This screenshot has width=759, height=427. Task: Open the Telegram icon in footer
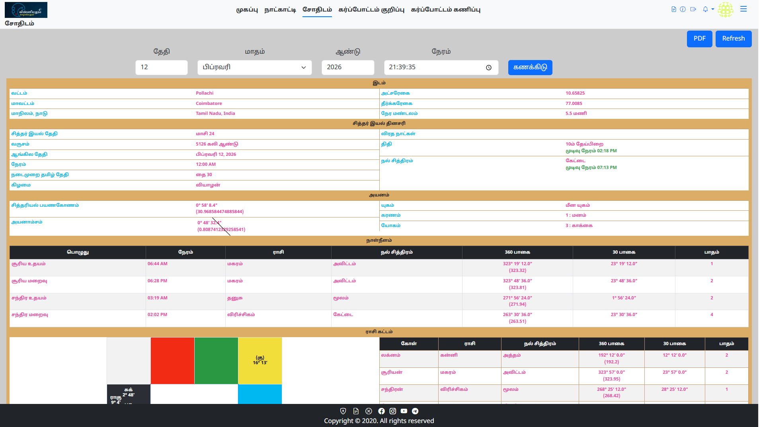click(415, 411)
